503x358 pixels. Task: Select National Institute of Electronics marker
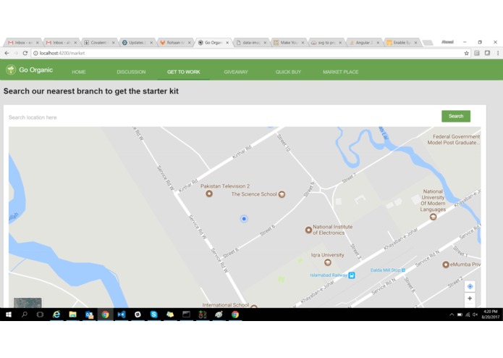point(308,230)
